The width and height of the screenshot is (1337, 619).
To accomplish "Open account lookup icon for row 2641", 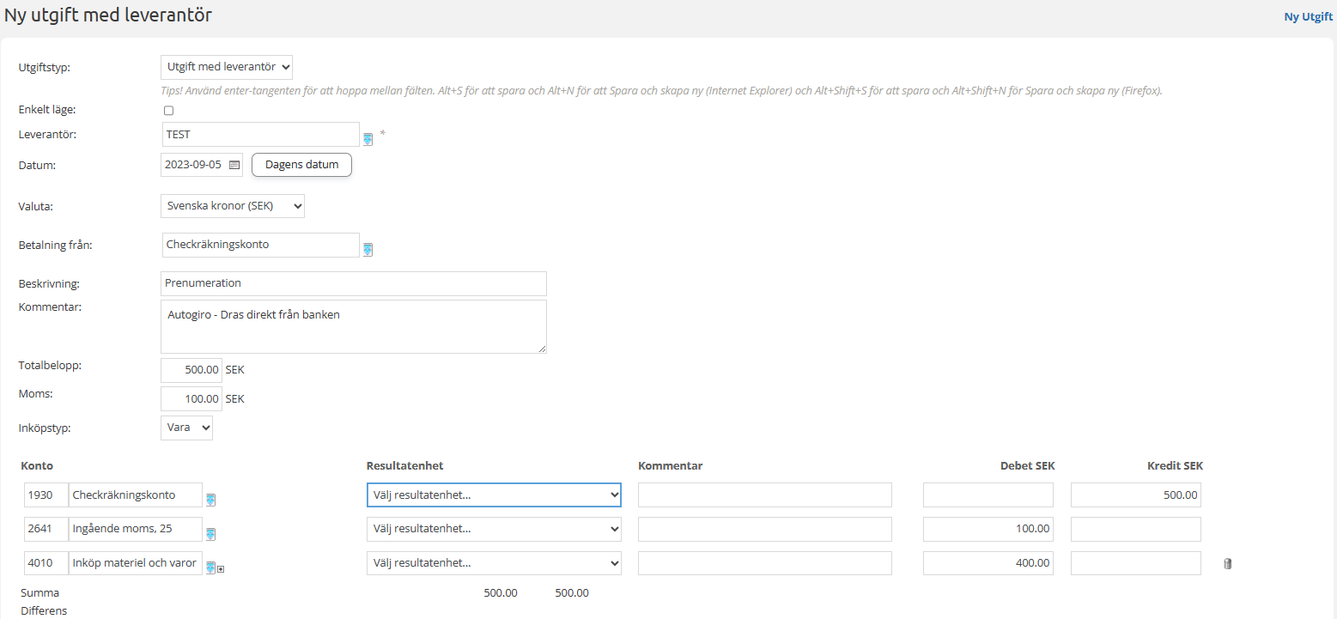I will [x=210, y=534].
